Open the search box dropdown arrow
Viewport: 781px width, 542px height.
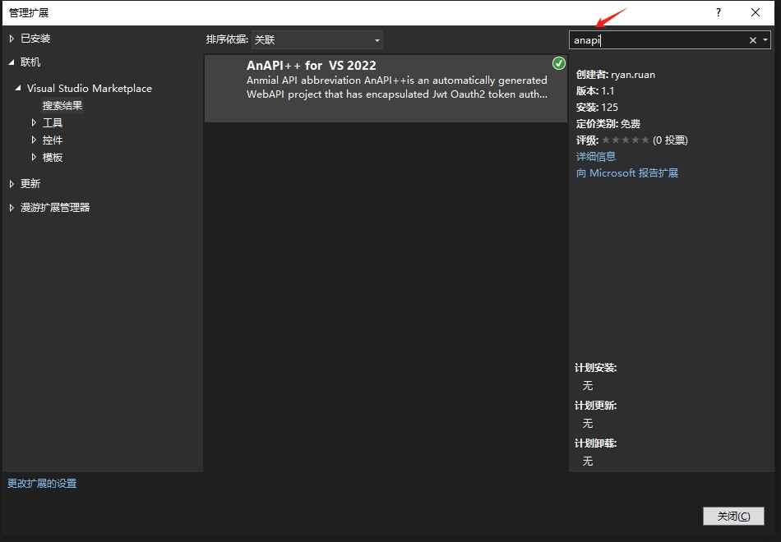click(x=765, y=40)
